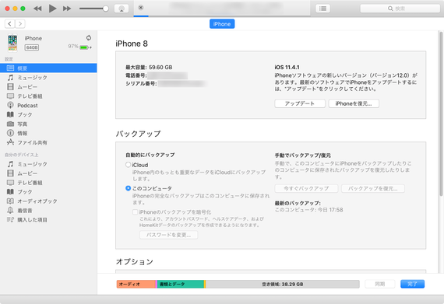Open オーディオブック in the sidebar

pos(48,201)
